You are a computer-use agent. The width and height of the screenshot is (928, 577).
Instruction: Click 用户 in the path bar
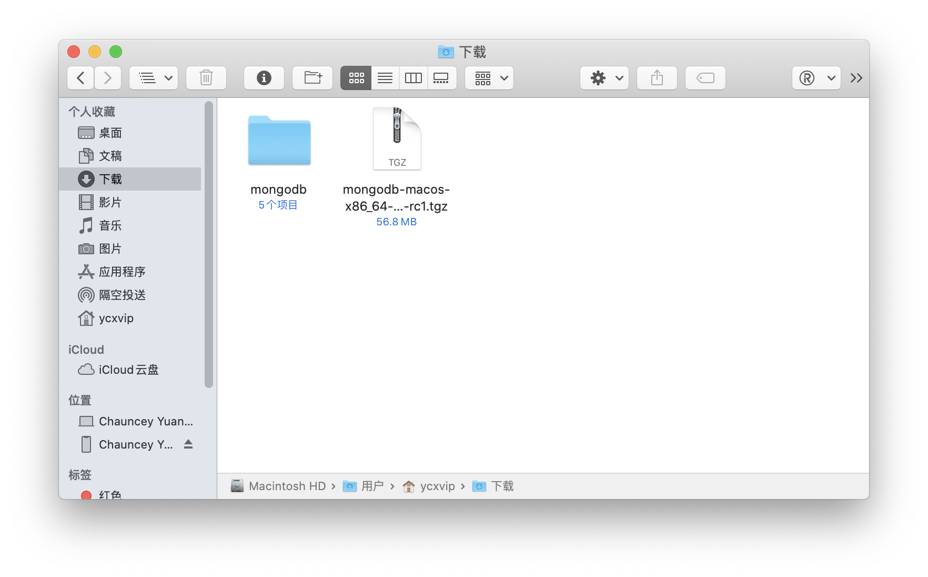pyautogui.click(x=364, y=486)
